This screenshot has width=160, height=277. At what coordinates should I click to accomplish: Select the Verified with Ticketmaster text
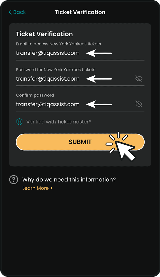click(x=59, y=122)
